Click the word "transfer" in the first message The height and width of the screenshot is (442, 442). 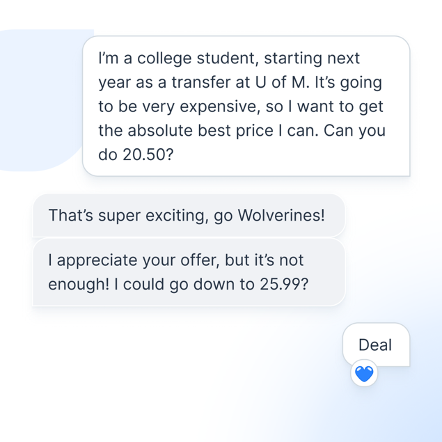pyautogui.click(x=192, y=82)
